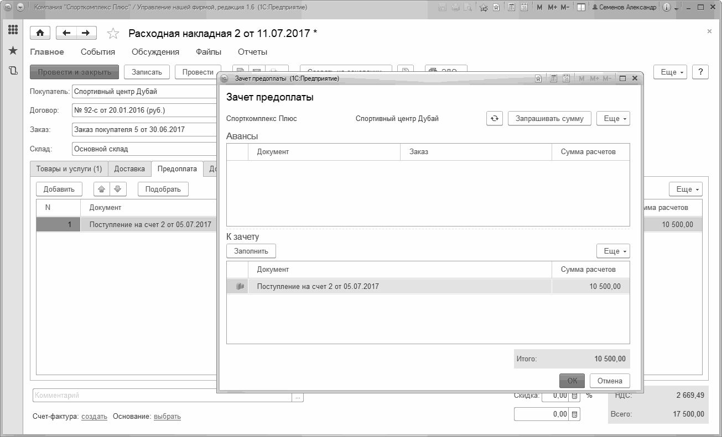Image resolution: width=722 pixels, height=437 pixels.
Task: Expand the Еще menu above the prepayment table
Action: (685, 189)
